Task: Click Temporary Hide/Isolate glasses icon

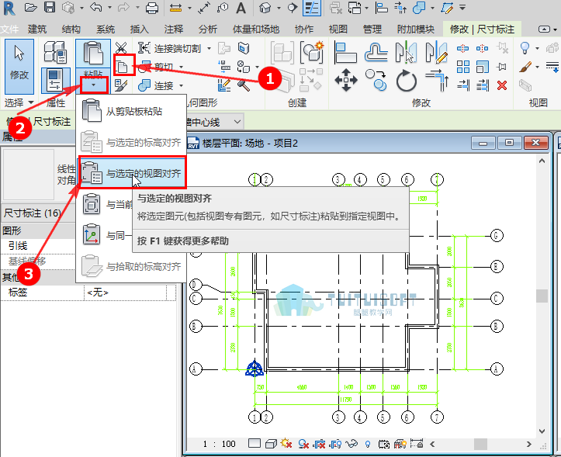Action: pyautogui.click(x=351, y=444)
